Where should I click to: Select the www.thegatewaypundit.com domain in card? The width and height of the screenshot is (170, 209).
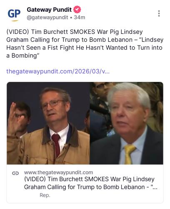(x=58, y=173)
